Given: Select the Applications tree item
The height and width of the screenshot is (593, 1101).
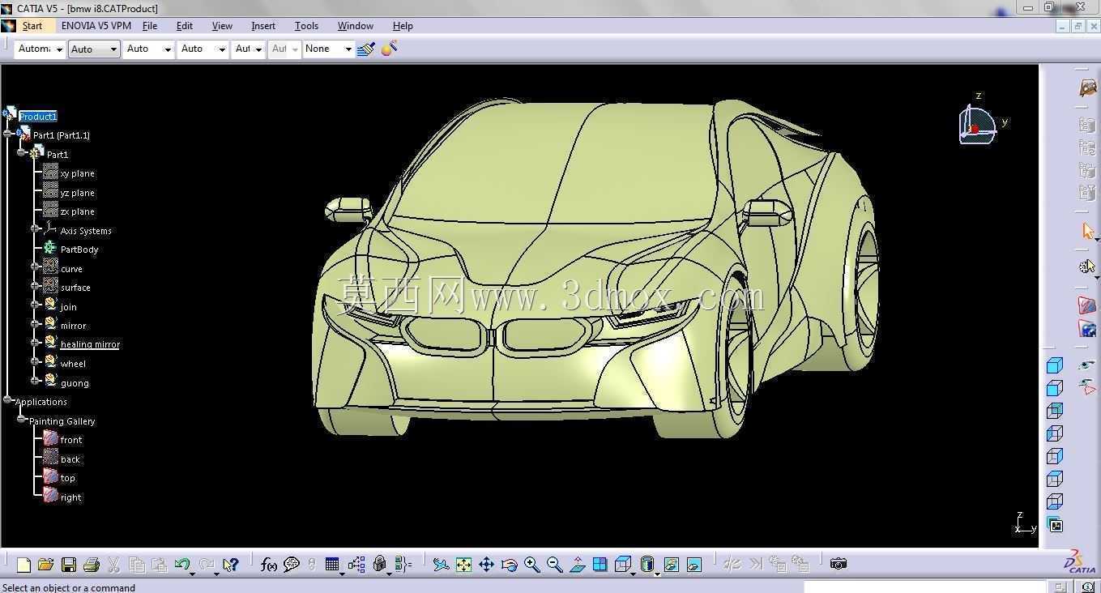Looking at the screenshot, I should [41, 402].
